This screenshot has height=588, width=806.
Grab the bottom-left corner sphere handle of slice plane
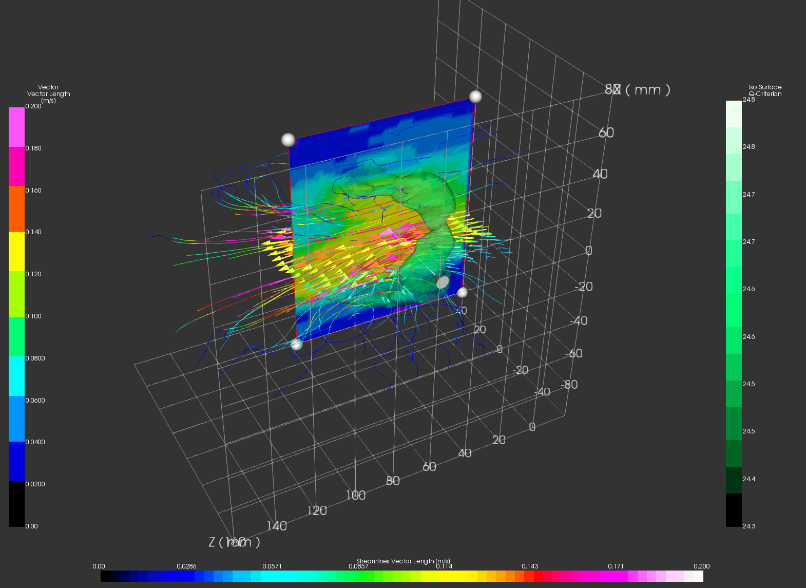click(x=296, y=344)
